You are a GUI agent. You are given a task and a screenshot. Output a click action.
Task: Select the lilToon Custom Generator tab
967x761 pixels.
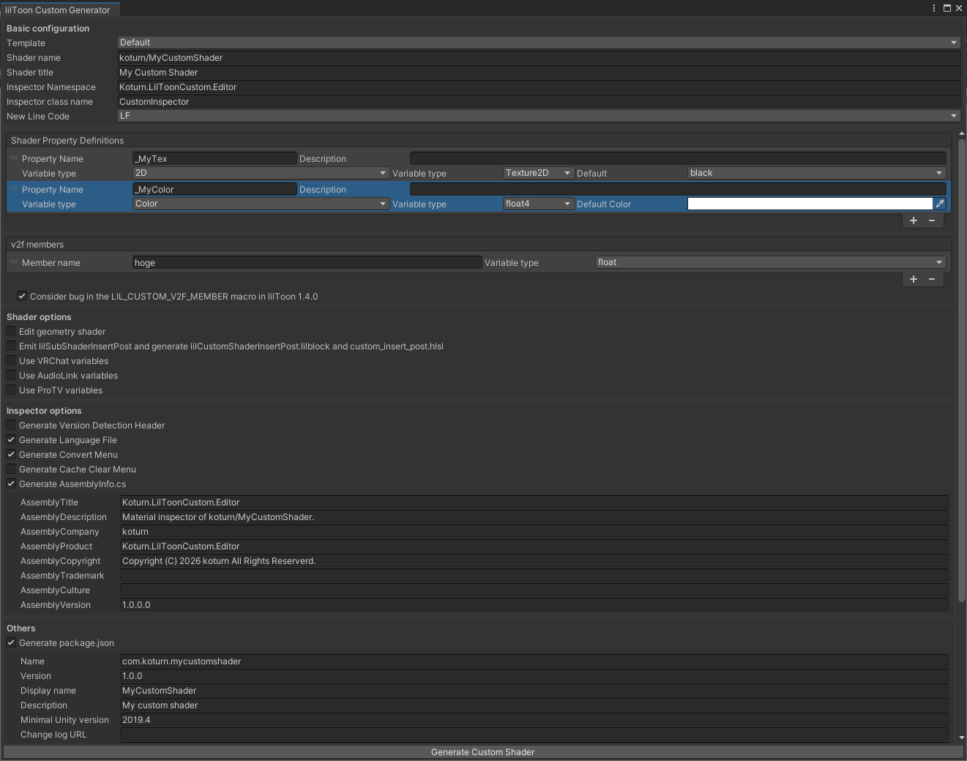(x=58, y=10)
